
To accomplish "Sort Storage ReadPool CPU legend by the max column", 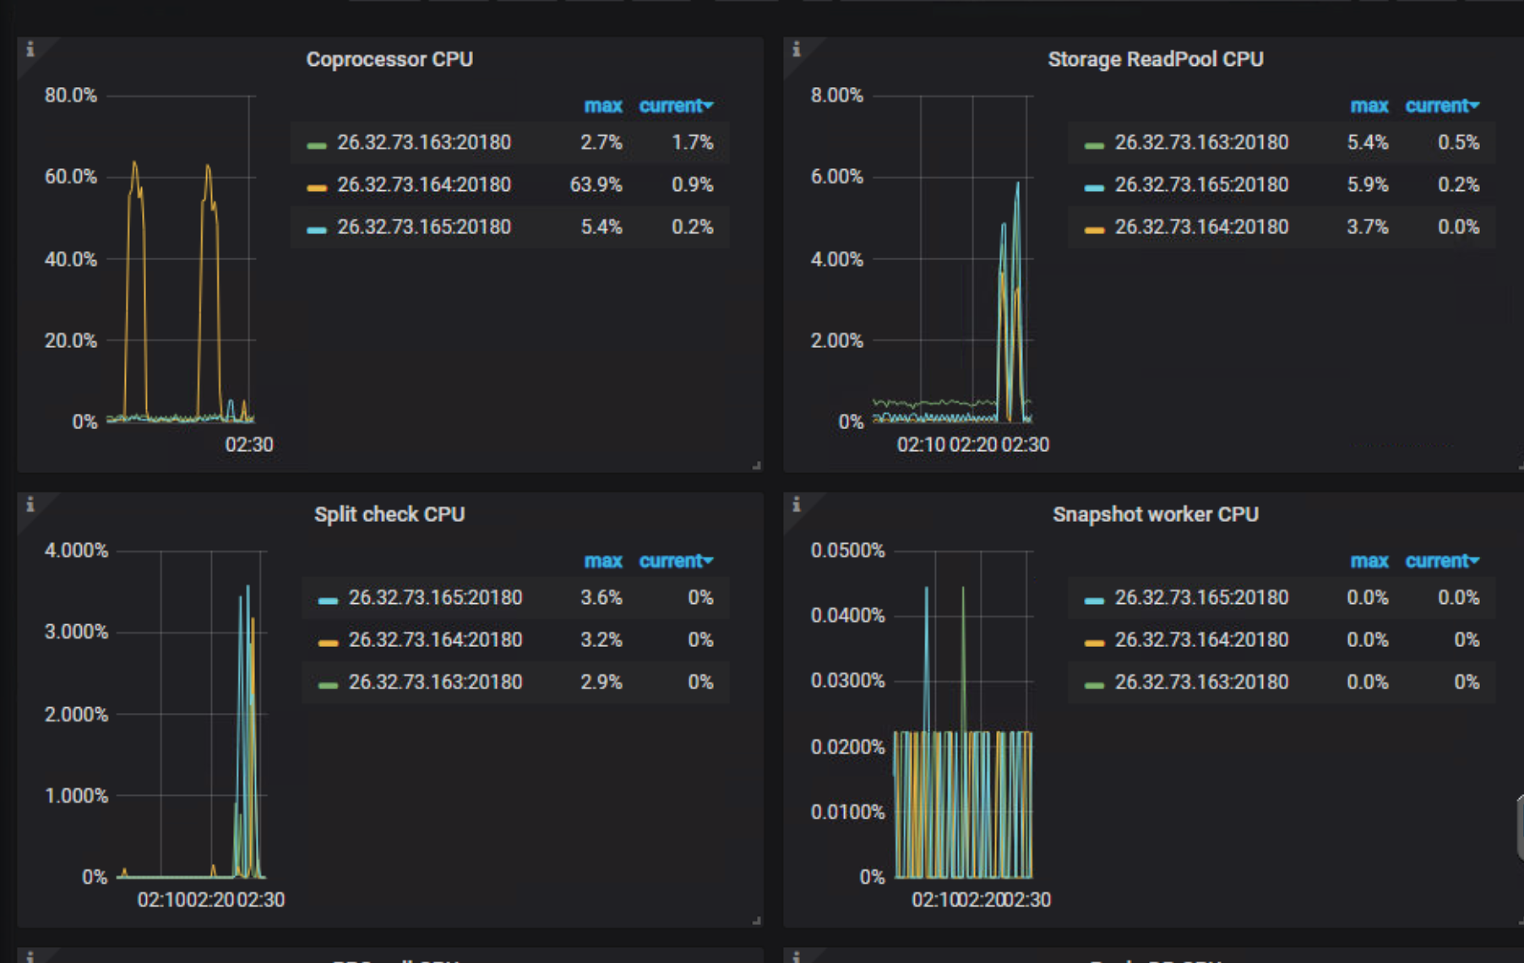I will (x=1369, y=106).
